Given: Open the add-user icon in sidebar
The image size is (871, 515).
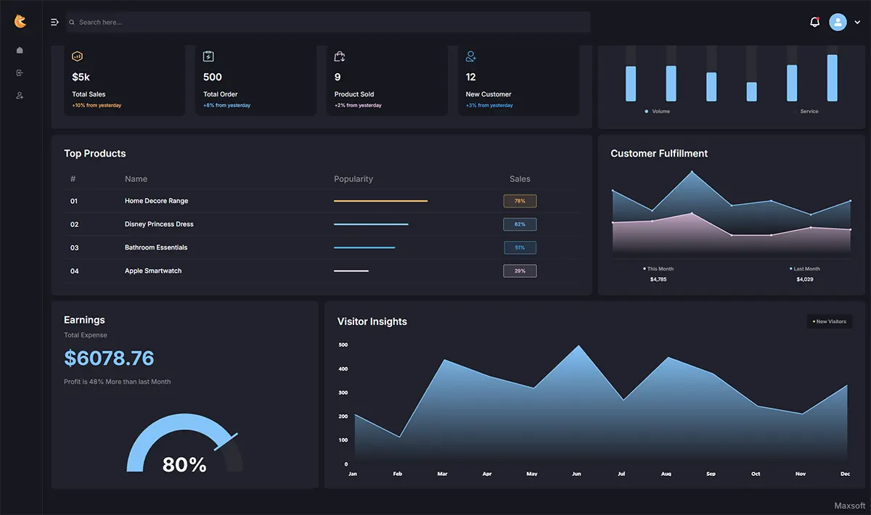Looking at the screenshot, I should (20, 95).
